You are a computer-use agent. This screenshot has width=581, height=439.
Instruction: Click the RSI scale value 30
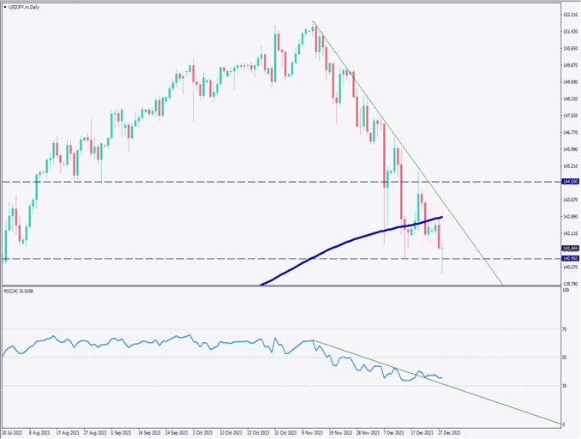564,386
